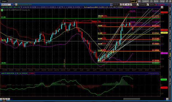The width and height of the screenshot is (172, 102).
Task: Click the green info icon on chart
Action: click(x=2, y=10)
